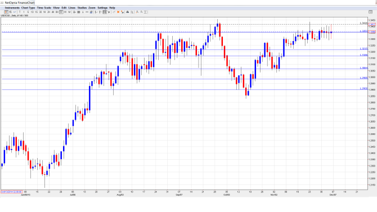Select the 8H time scale

(57, 12)
